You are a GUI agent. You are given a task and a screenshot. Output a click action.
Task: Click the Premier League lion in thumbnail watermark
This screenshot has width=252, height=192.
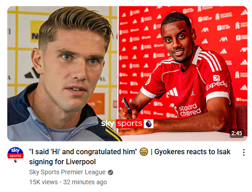point(148,124)
